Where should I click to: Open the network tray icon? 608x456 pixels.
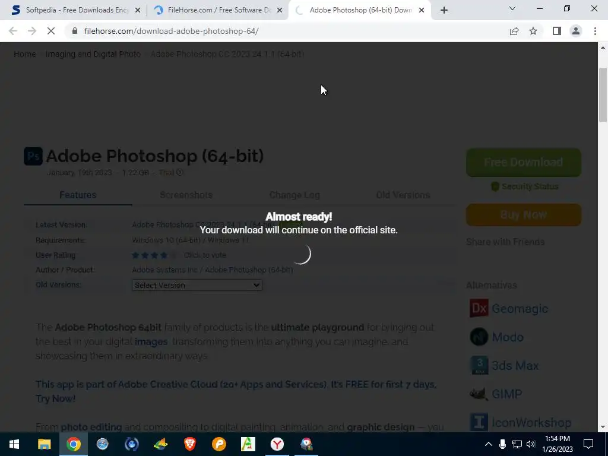pos(517,444)
